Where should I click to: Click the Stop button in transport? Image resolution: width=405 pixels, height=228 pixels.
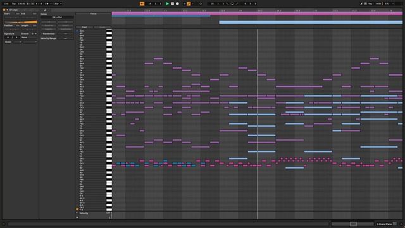(172, 4)
